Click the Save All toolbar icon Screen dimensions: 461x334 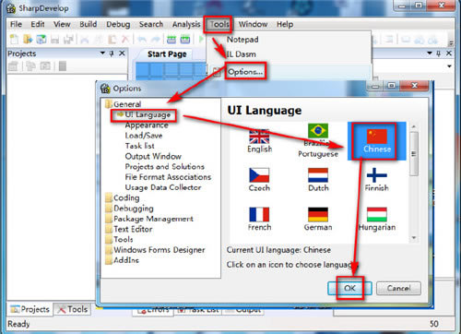click(68, 40)
